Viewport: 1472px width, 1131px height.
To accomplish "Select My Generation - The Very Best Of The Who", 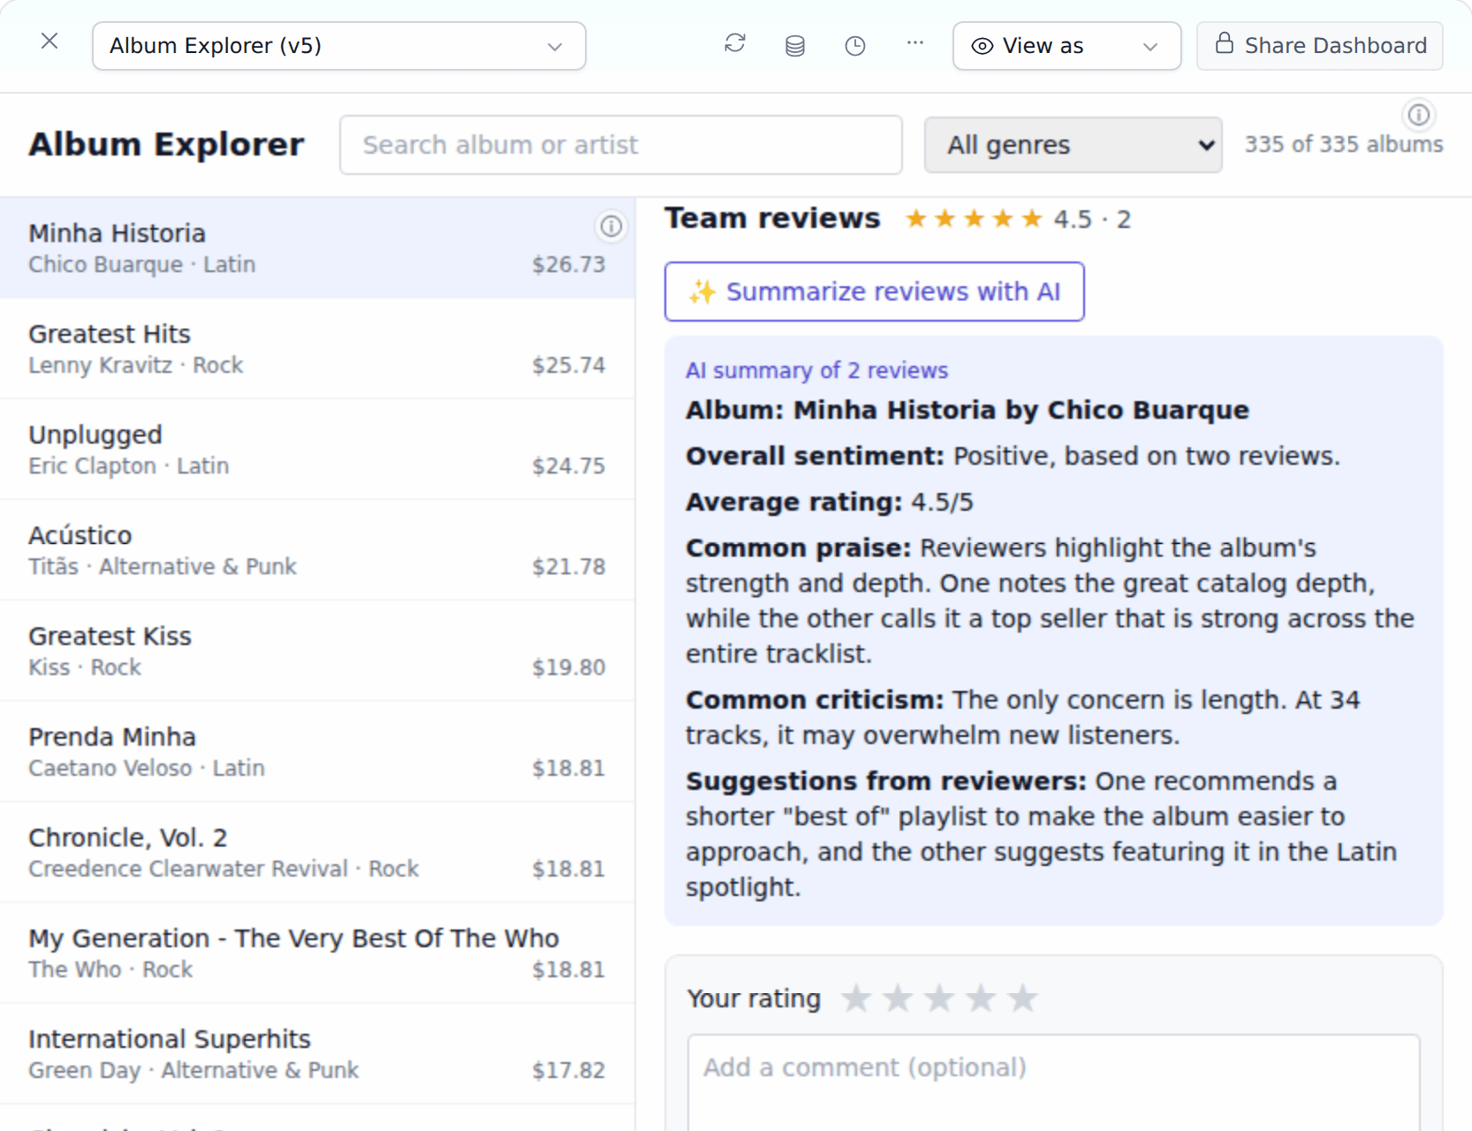I will tap(317, 953).
